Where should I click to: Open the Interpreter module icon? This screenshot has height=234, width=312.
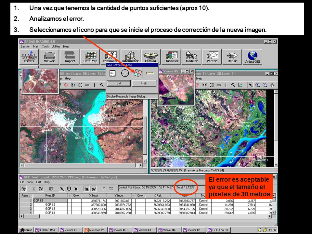[130, 57]
